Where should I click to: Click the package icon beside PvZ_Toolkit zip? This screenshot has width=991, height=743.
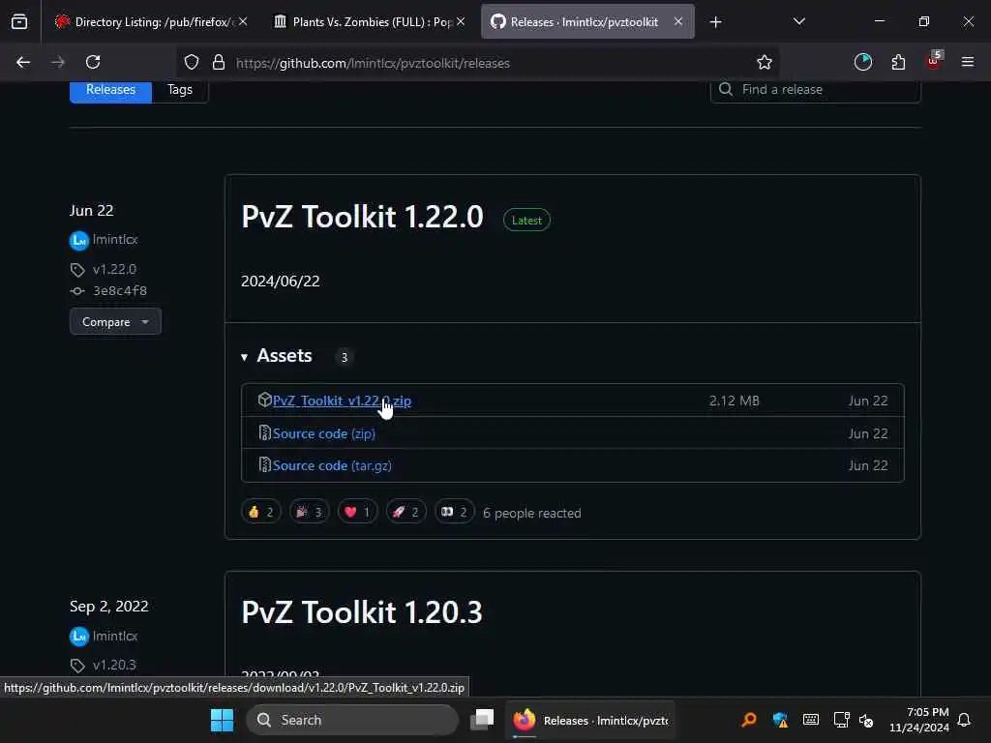coord(264,400)
